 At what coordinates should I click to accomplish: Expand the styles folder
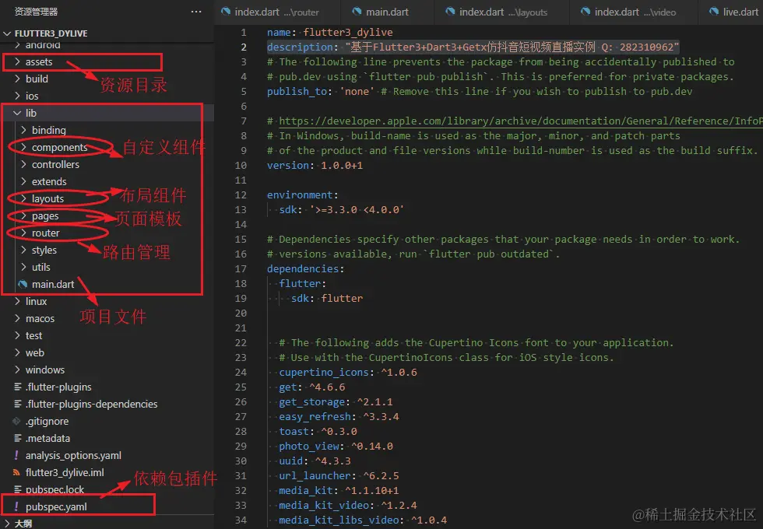point(24,250)
